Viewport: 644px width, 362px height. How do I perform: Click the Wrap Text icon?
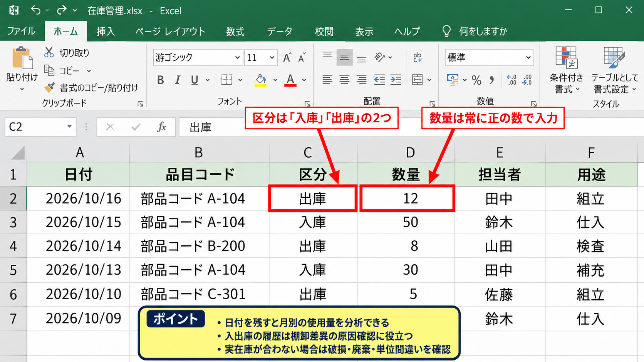[418, 57]
